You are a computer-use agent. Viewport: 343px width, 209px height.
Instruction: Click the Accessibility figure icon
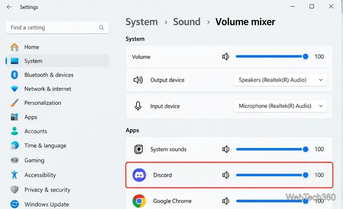(x=14, y=175)
